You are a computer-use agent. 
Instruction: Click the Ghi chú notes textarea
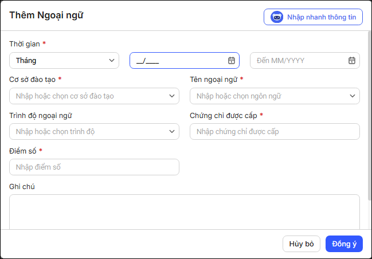(x=185, y=212)
